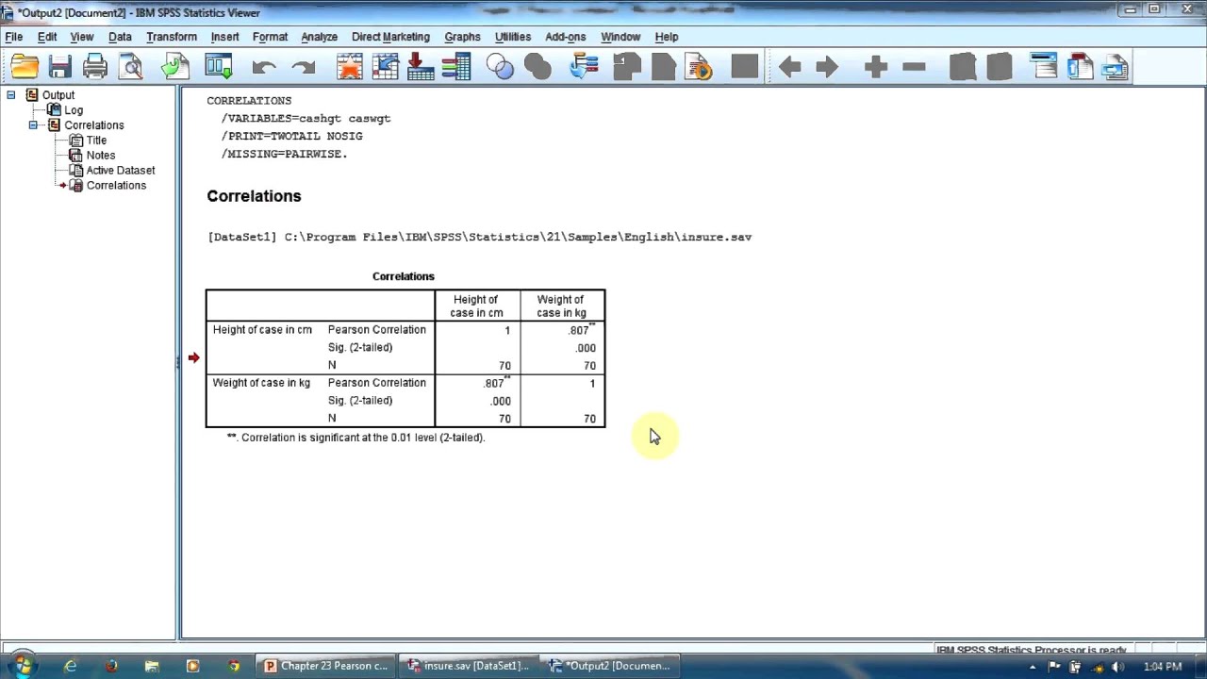The height and width of the screenshot is (679, 1207).
Task: Open the Data menu
Action: point(120,37)
